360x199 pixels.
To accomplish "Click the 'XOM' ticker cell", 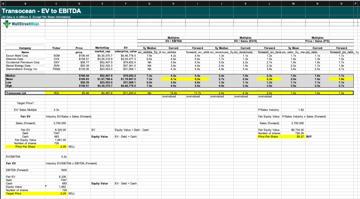I will pyautogui.click(x=57, y=56).
